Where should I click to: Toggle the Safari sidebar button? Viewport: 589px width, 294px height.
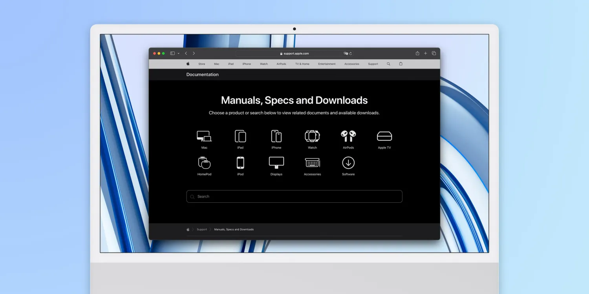172,53
